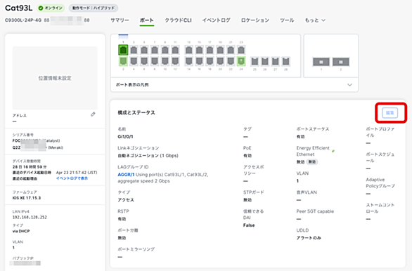Select switch port 22 icon
412x271 pixels.
click(x=231, y=61)
